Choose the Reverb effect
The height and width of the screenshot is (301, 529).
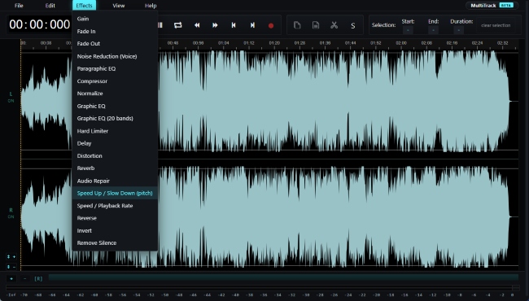pos(115,168)
